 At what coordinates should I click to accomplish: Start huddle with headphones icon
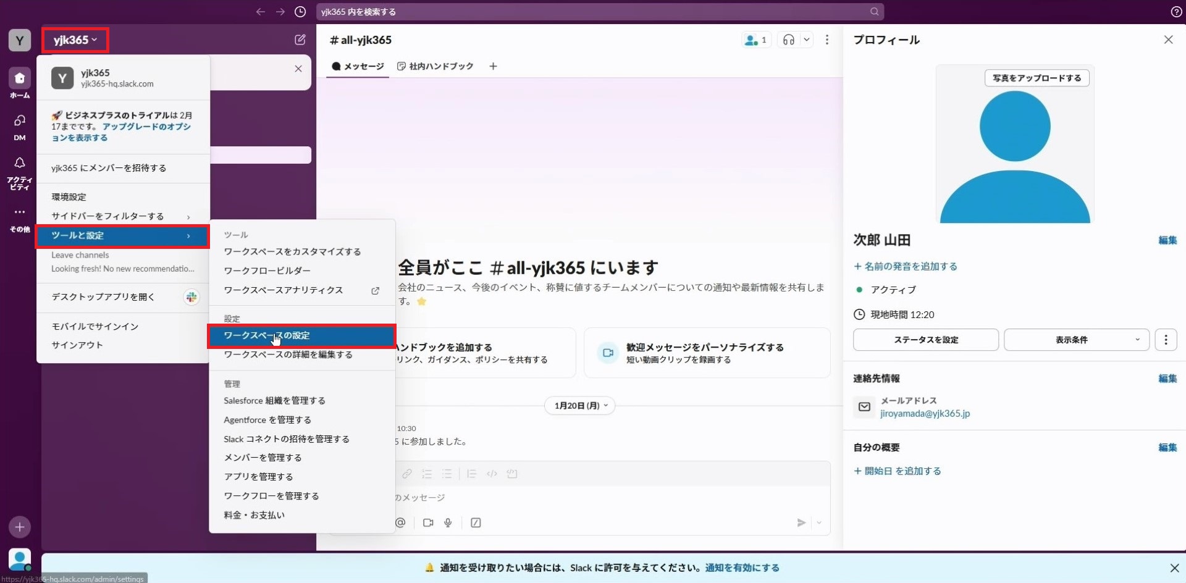point(789,40)
